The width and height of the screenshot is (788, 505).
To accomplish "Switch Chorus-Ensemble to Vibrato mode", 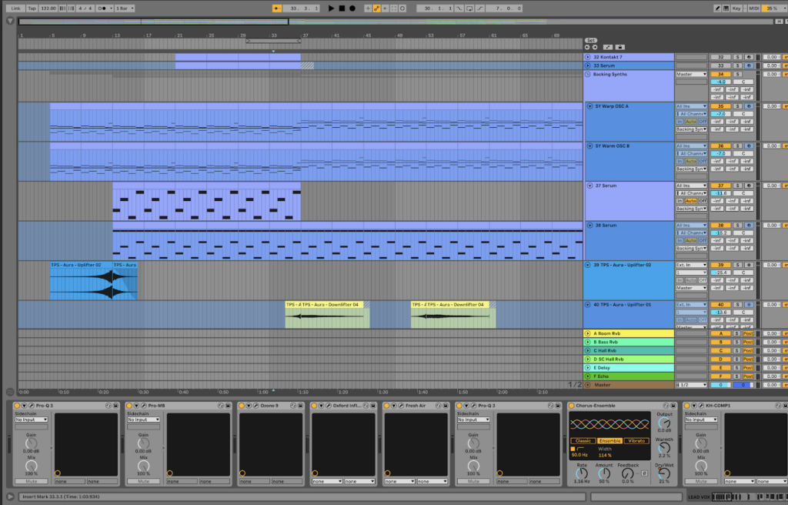I will [x=636, y=441].
